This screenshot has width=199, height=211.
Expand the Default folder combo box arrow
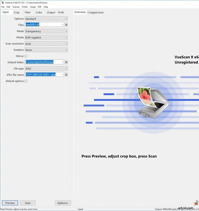point(63,62)
